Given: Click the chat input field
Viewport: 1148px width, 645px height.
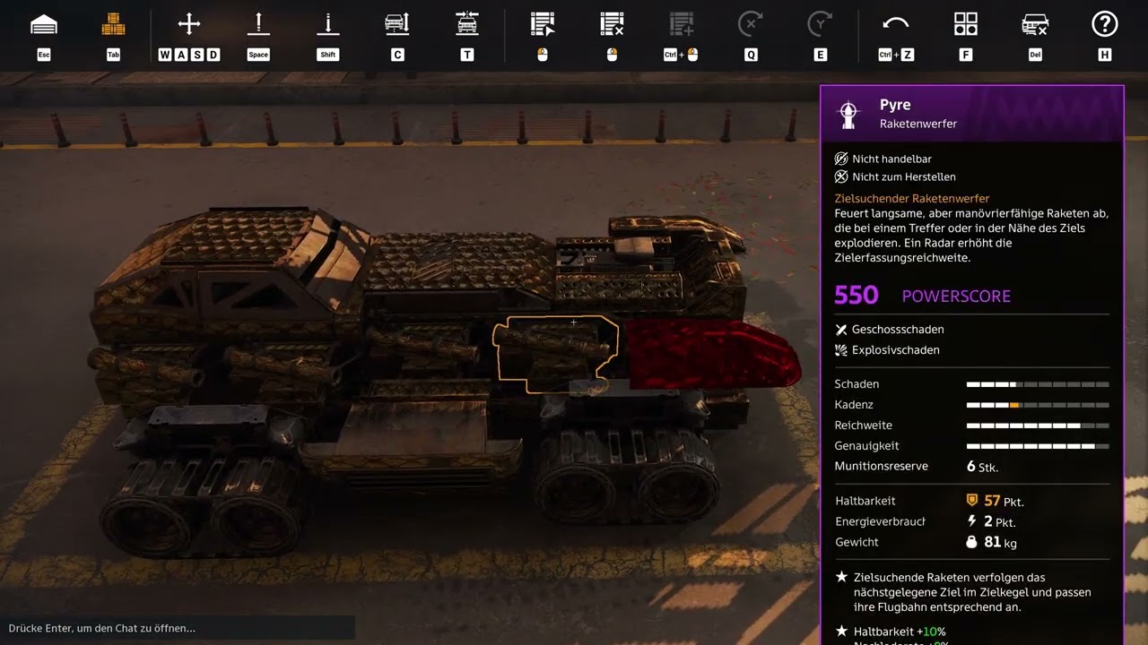Looking at the screenshot, I should [178, 628].
